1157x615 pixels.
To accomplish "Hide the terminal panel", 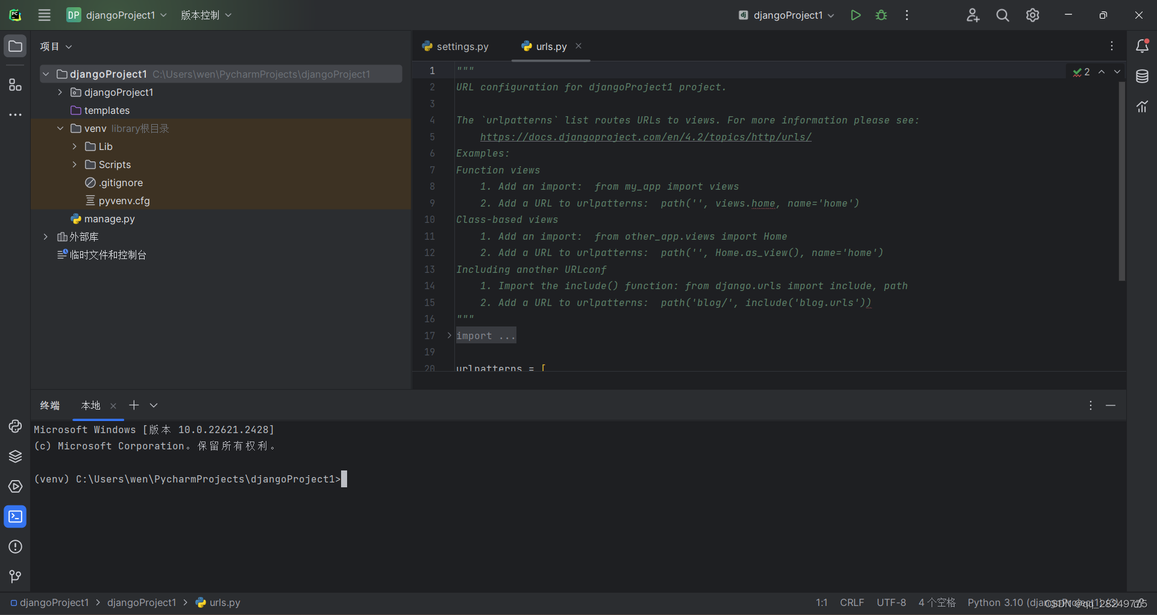I will point(1111,405).
